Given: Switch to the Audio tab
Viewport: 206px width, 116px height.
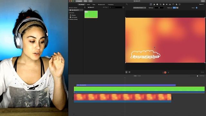Looking at the screenshot, I should point(88,5).
